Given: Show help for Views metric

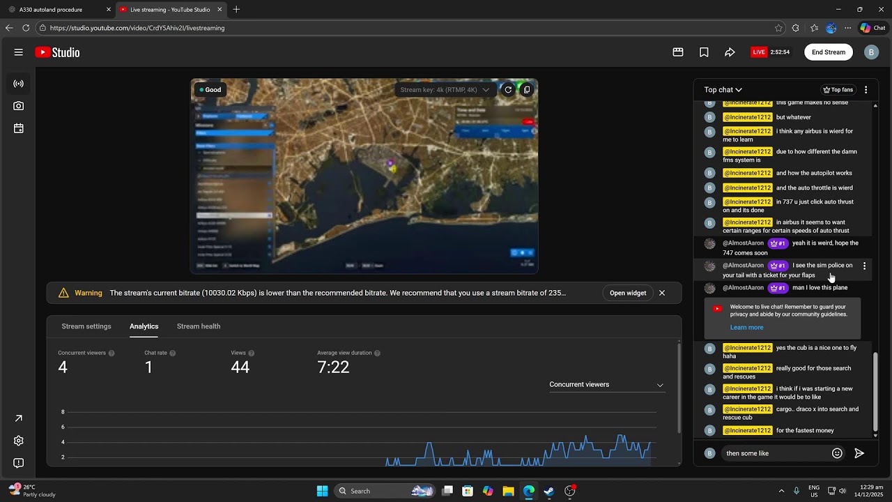Looking at the screenshot, I should click(252, 353).
